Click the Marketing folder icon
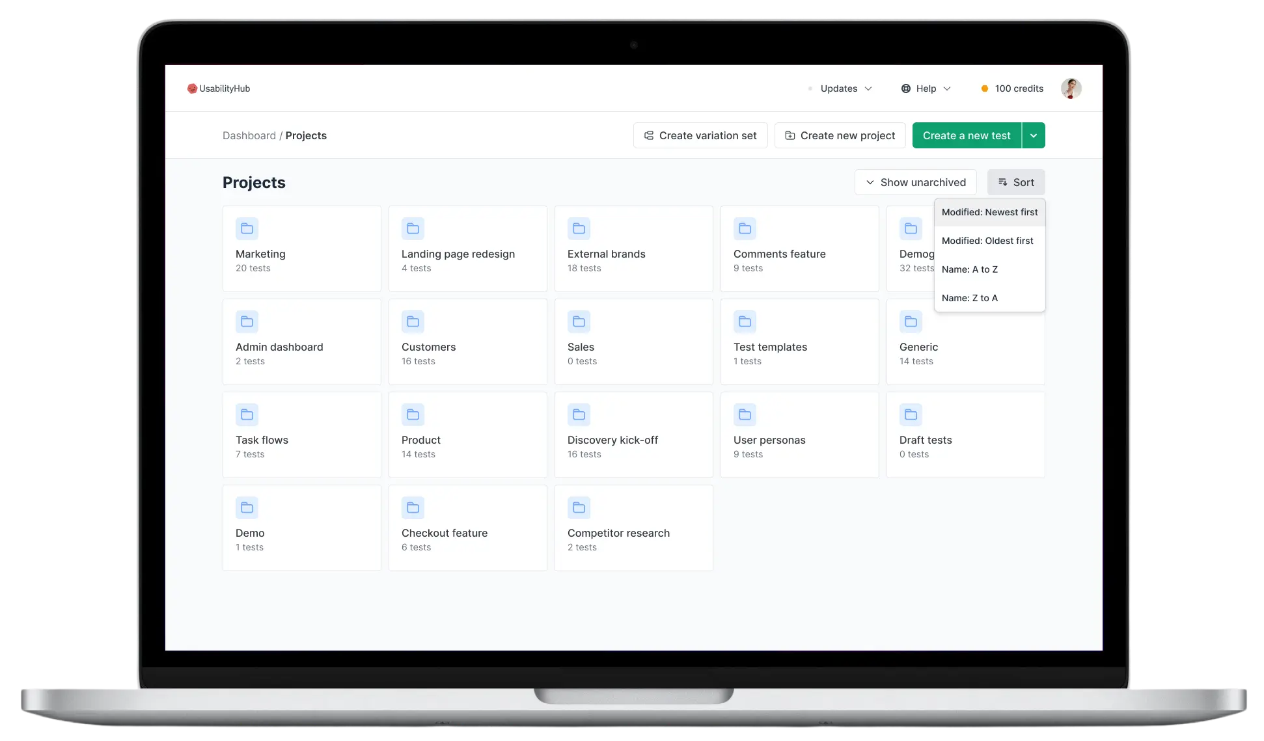This screenshot has height=741, width=1264. 247,228
